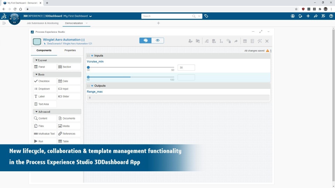Screen dimensions: 335x188
Task: Select the References component
Action: pyautogui.click(x=69, y=134)
